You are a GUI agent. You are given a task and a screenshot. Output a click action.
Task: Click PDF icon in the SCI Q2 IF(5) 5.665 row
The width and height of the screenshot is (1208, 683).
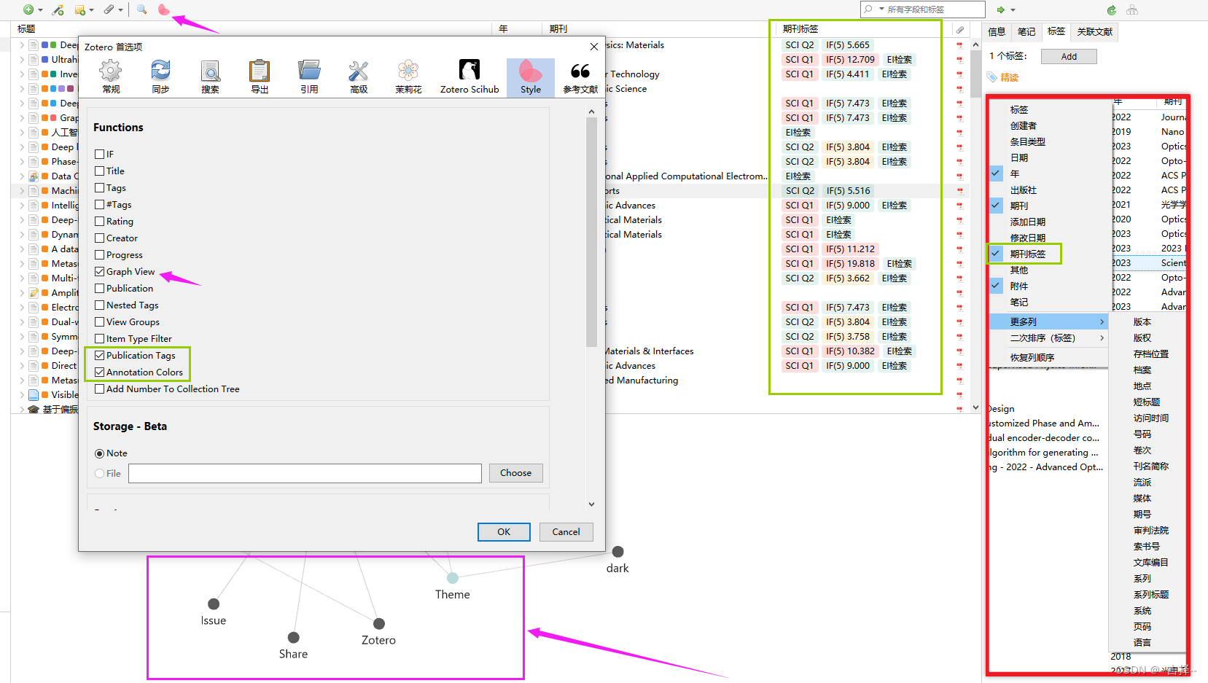959,45
